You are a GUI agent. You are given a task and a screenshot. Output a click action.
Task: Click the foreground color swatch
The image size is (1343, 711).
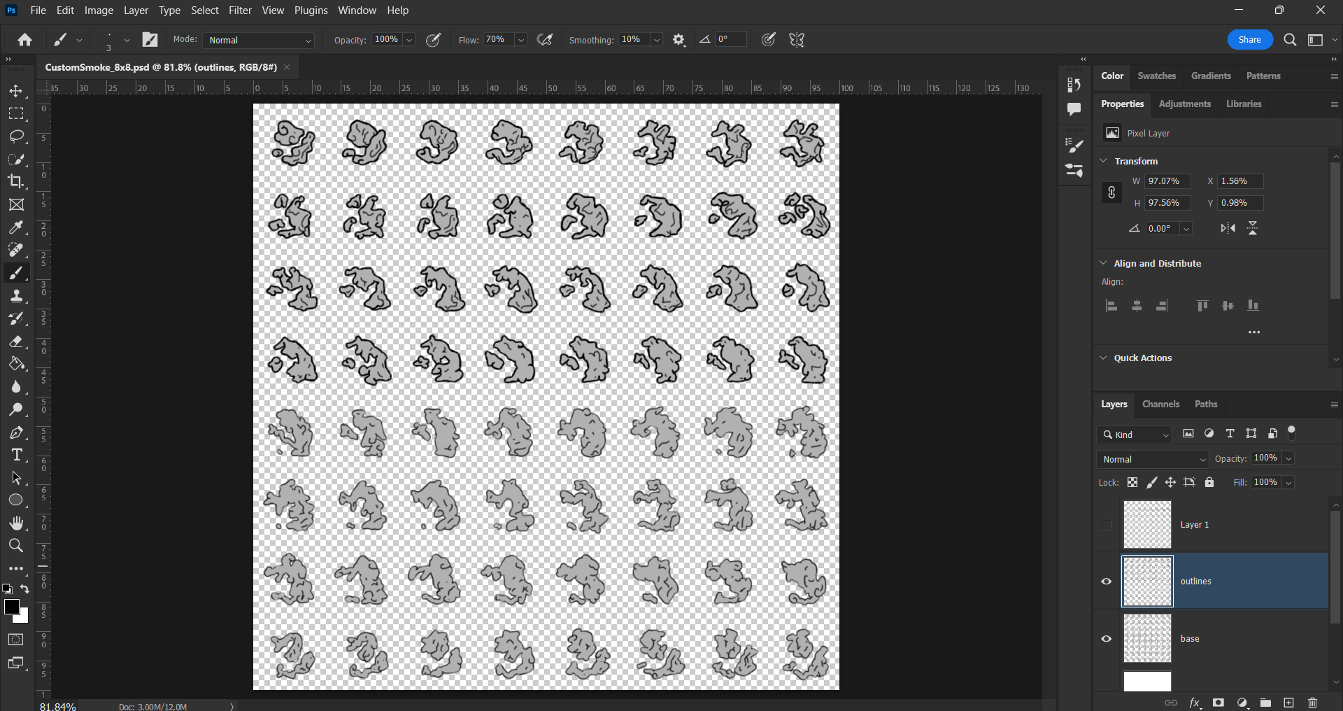(x=11, y=607)
